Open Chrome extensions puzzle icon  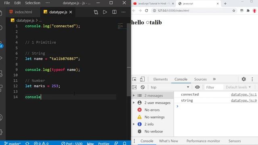click(248, 10)
